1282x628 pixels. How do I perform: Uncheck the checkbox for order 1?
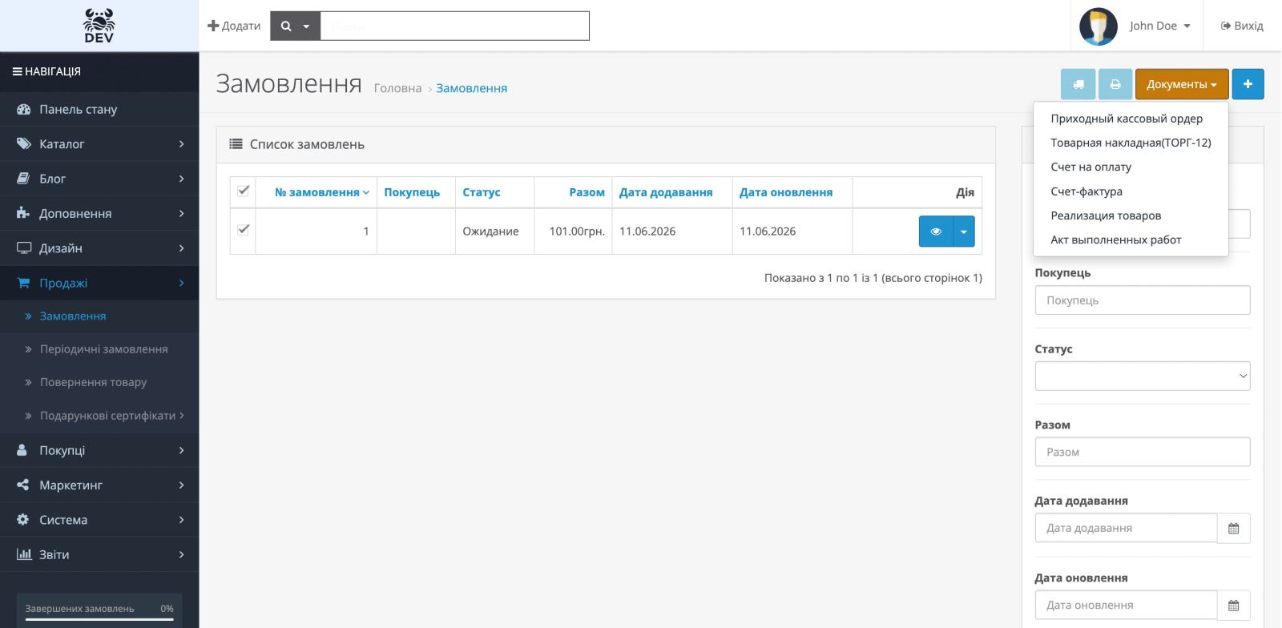[x=244, y=229]
